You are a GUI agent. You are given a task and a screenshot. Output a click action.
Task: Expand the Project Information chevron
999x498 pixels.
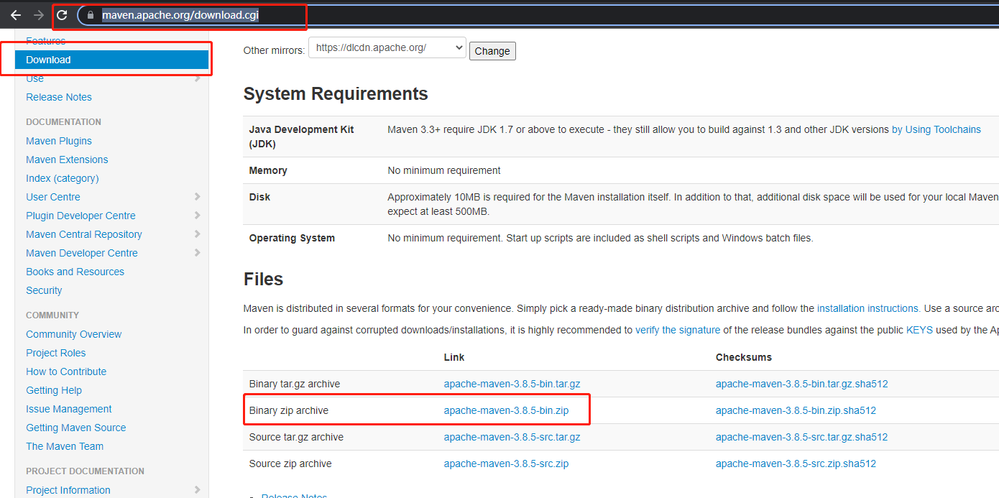pos(197,489)
